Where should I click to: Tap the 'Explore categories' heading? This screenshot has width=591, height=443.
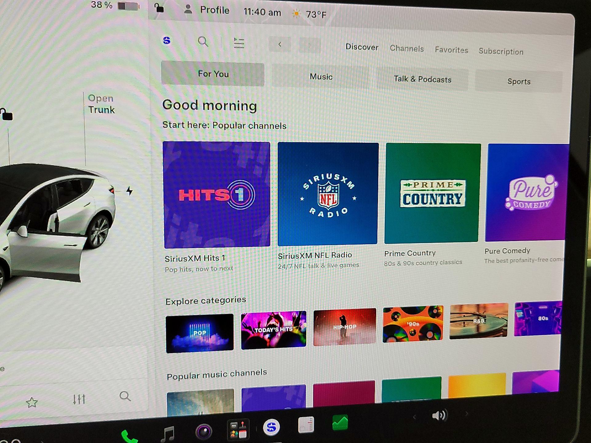206,300
